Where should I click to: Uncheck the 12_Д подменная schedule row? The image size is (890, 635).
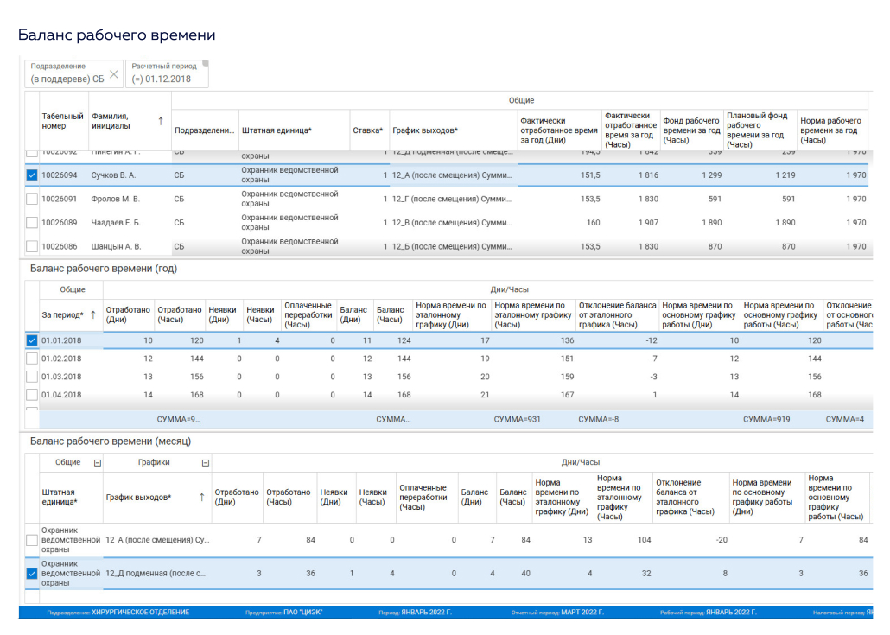tap(32, 574)
